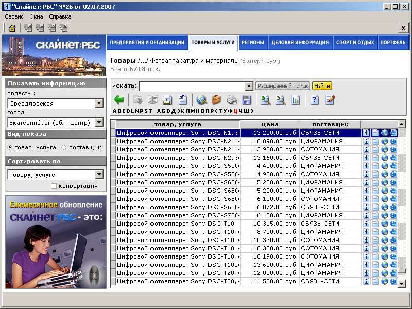412x309 pixels.
Task: Switch to the 'Спорт и отдых' tab
Action: (x=355, y=43)
